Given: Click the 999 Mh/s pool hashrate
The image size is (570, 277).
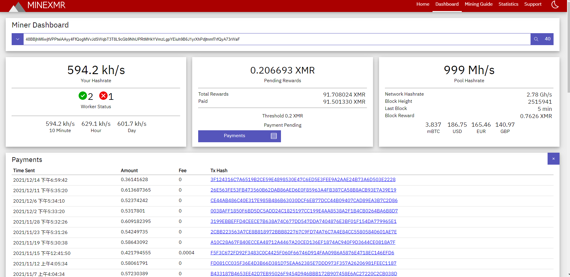Looking at the screenshot, I should pos(469,70).
